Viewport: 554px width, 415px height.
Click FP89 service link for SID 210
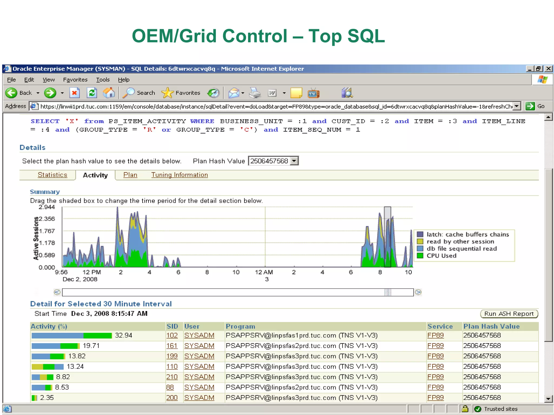coord(436,377)
